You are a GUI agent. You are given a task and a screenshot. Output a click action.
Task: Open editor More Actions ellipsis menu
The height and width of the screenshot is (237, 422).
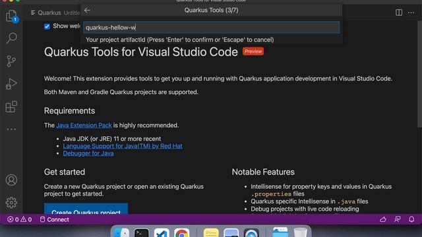pyautogui.click(x=411, y=13)
